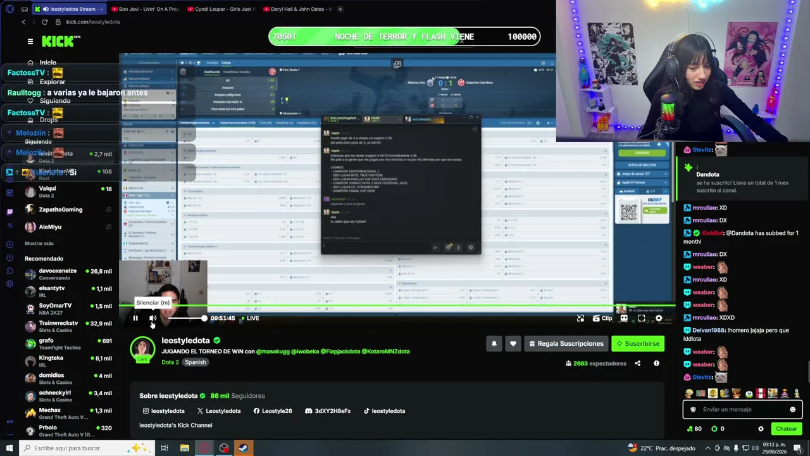Image resolution: width=810 pixels, height=456 pixels.
Task: Share the stream via share icon
Action: coord(637,364)
